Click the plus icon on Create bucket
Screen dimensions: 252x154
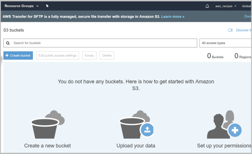tap(7, 56)
